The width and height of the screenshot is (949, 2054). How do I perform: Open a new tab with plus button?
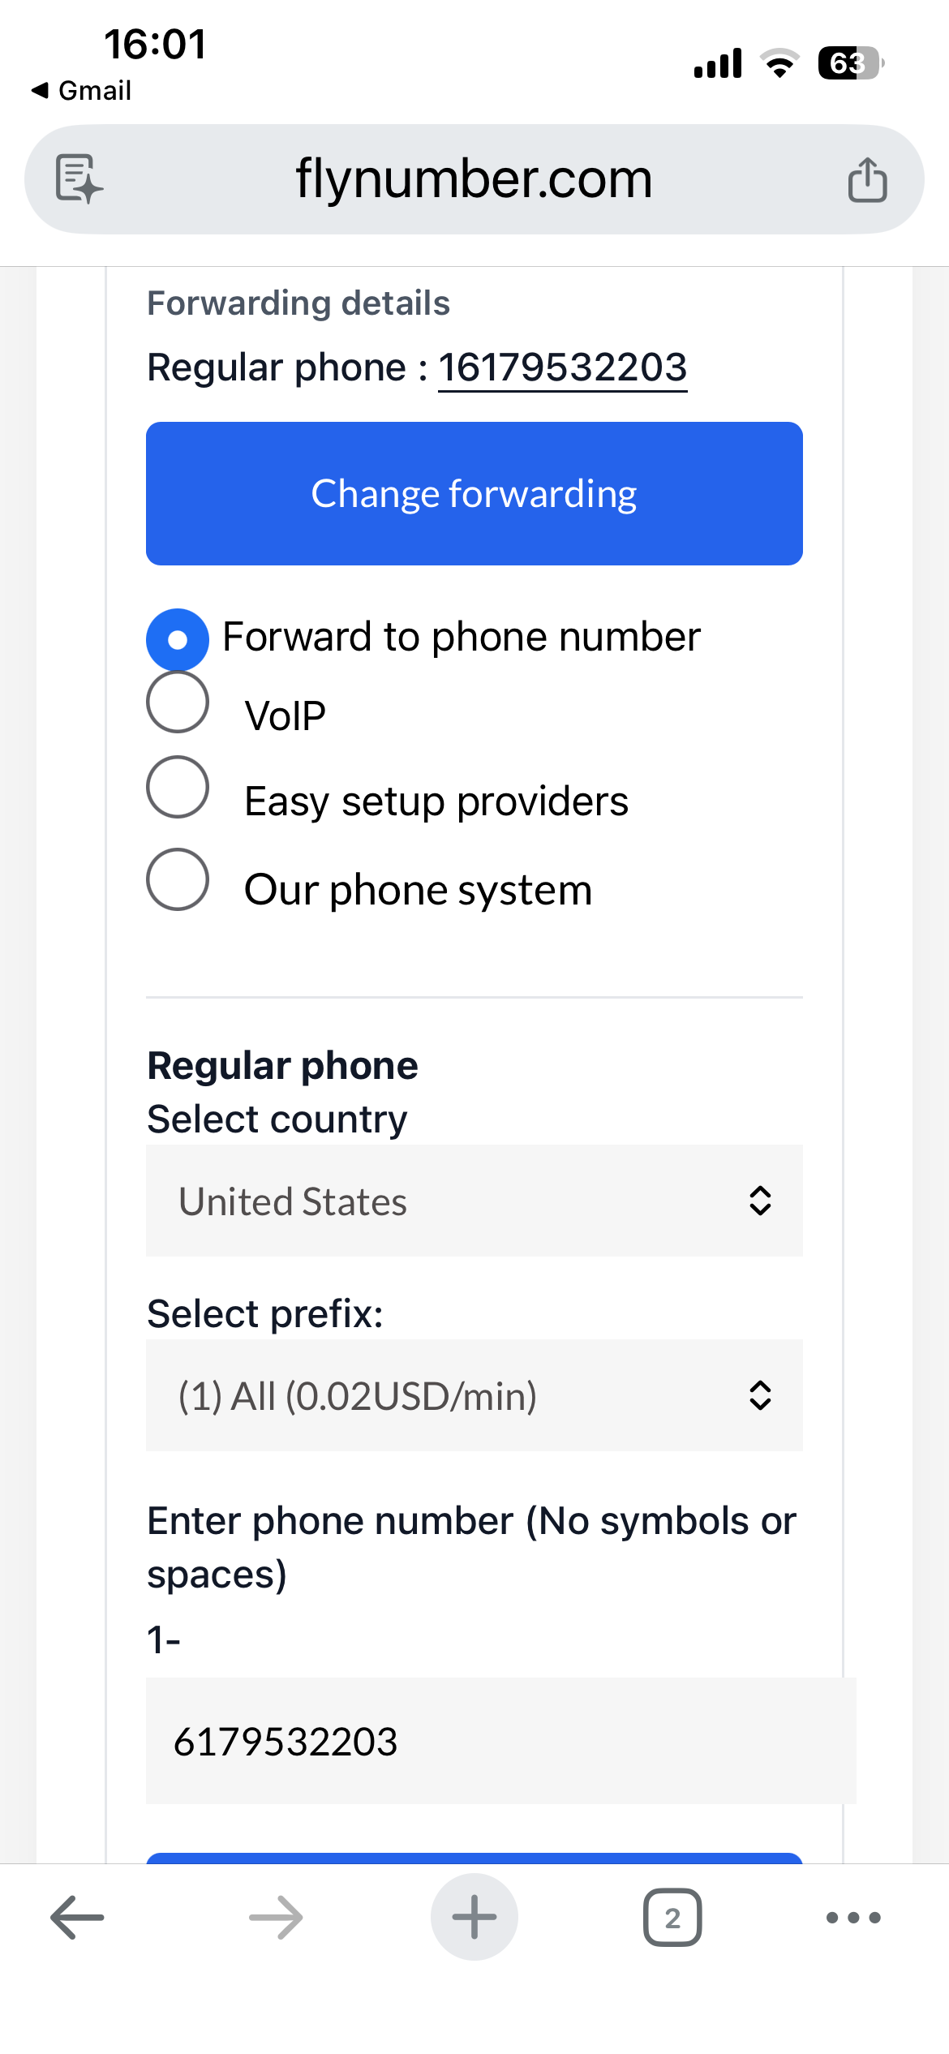[x=474, y=1918]
